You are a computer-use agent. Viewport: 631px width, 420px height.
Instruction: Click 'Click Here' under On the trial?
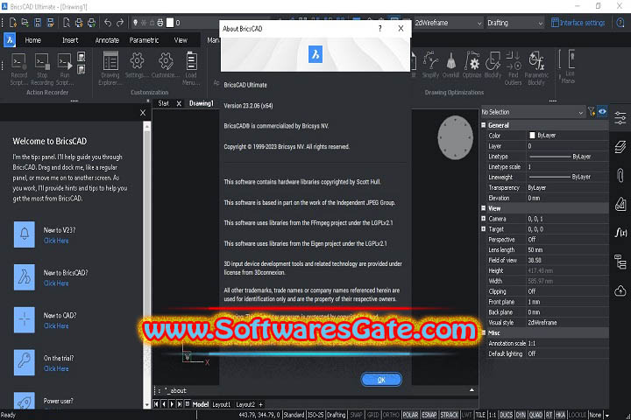(x=56, y=368)
